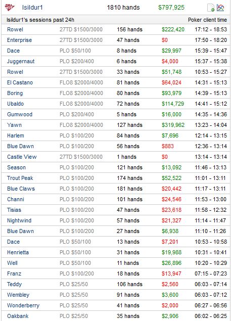Open the Harlem table session
The image size is (231, 321).
(x=15, y=135)
